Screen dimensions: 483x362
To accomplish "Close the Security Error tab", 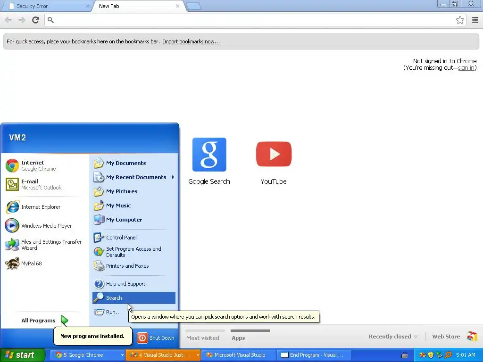I will tap(87, 6).
